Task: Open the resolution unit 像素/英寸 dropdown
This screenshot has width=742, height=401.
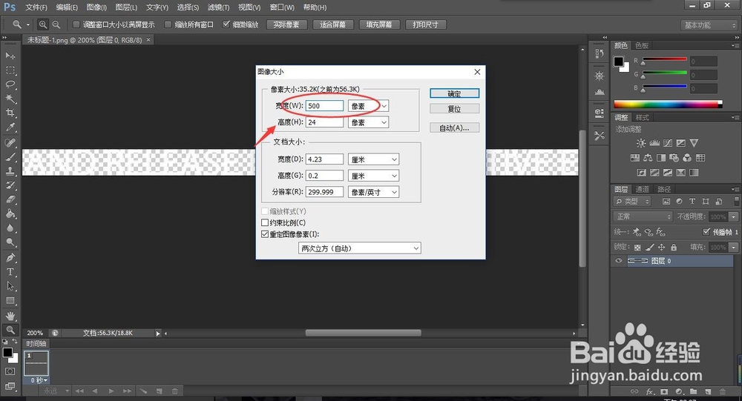Action: (x=373, y=192)
